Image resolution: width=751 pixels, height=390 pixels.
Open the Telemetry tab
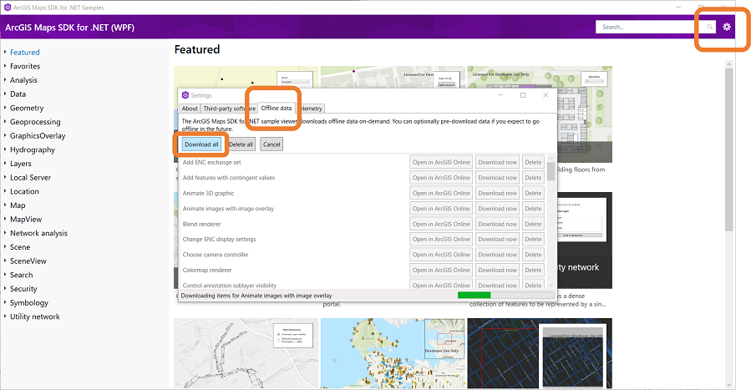point(311,109)
